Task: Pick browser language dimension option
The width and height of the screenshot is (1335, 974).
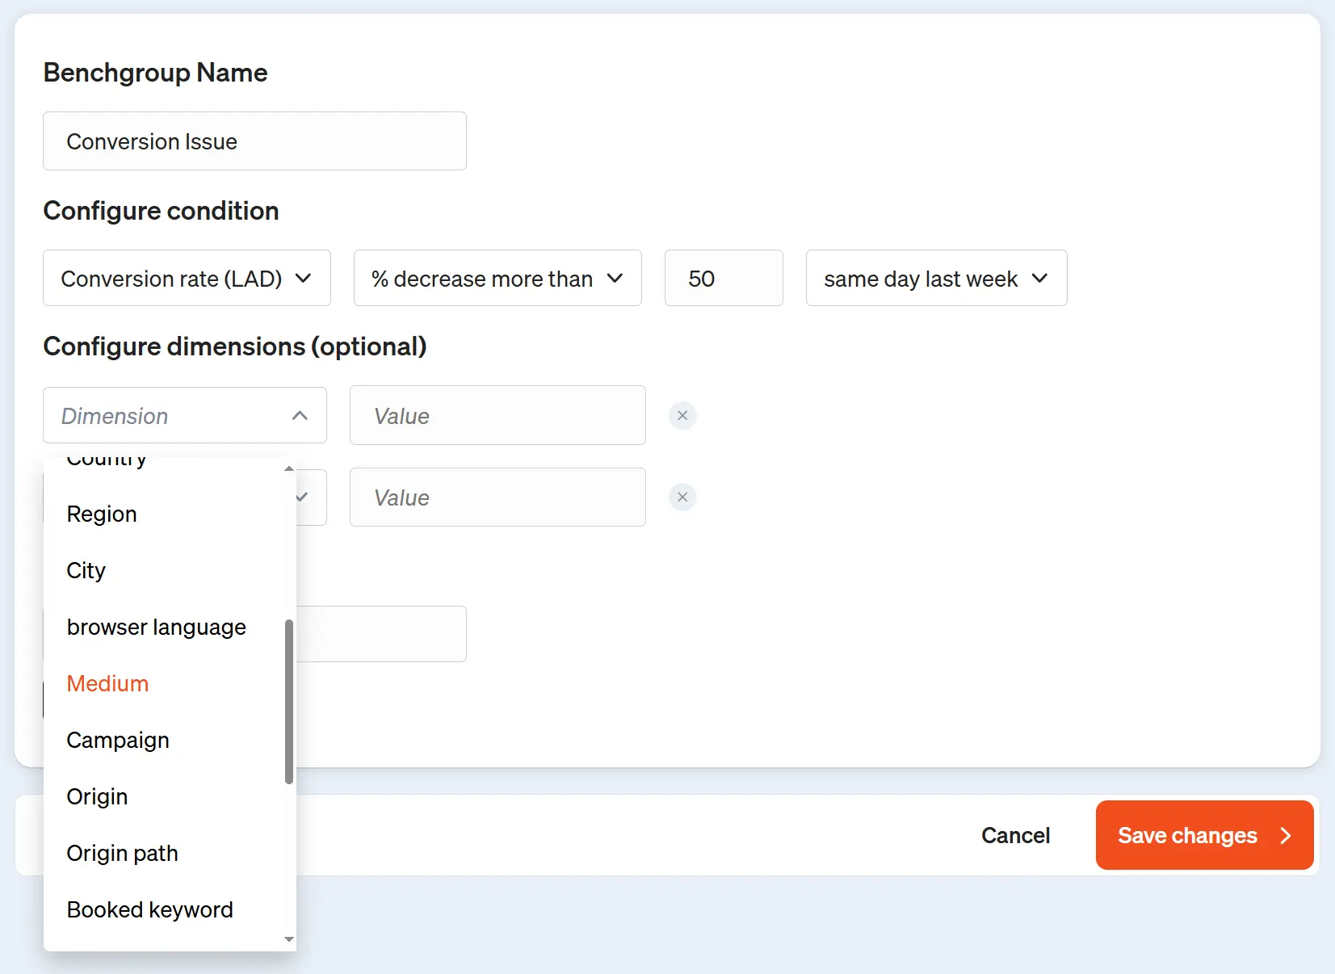Action: click(156, 628)
